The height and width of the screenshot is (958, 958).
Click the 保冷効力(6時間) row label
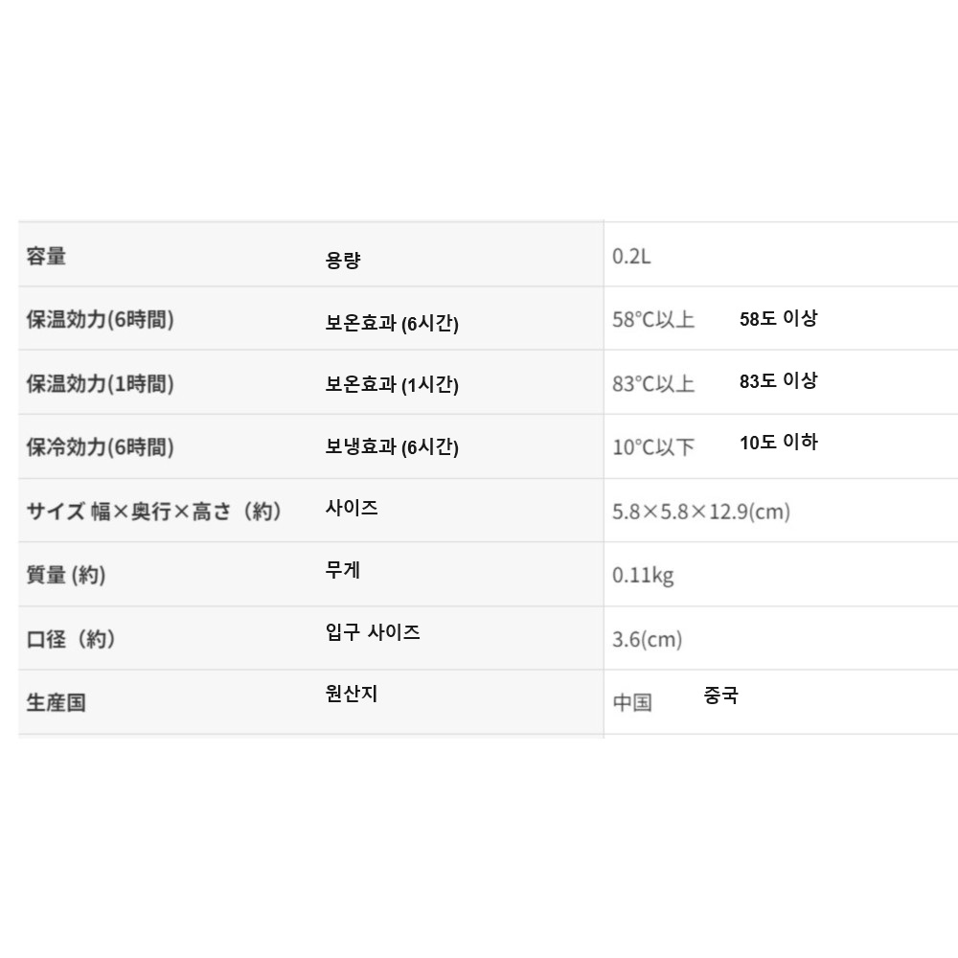pos(100,446)
